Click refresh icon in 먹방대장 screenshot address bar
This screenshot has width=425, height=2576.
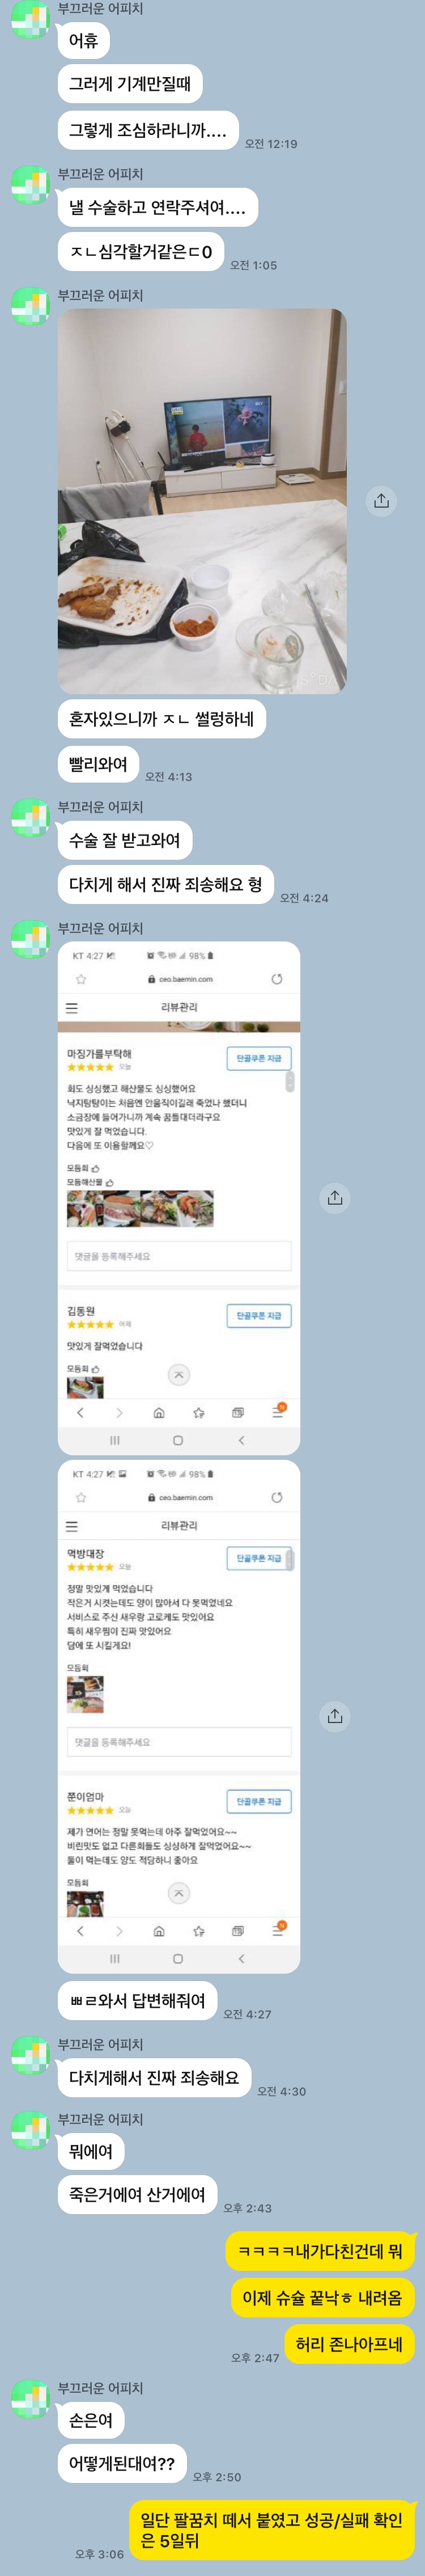pyautogui.click(x=277, y=1497)
